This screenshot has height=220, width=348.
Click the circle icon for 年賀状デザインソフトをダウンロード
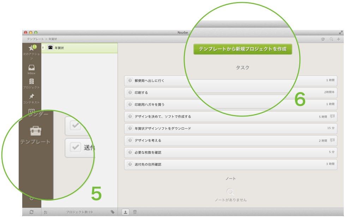click(x=130, y=128)
